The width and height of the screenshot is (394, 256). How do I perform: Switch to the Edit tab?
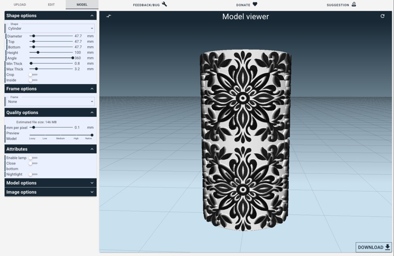point(51,5)
